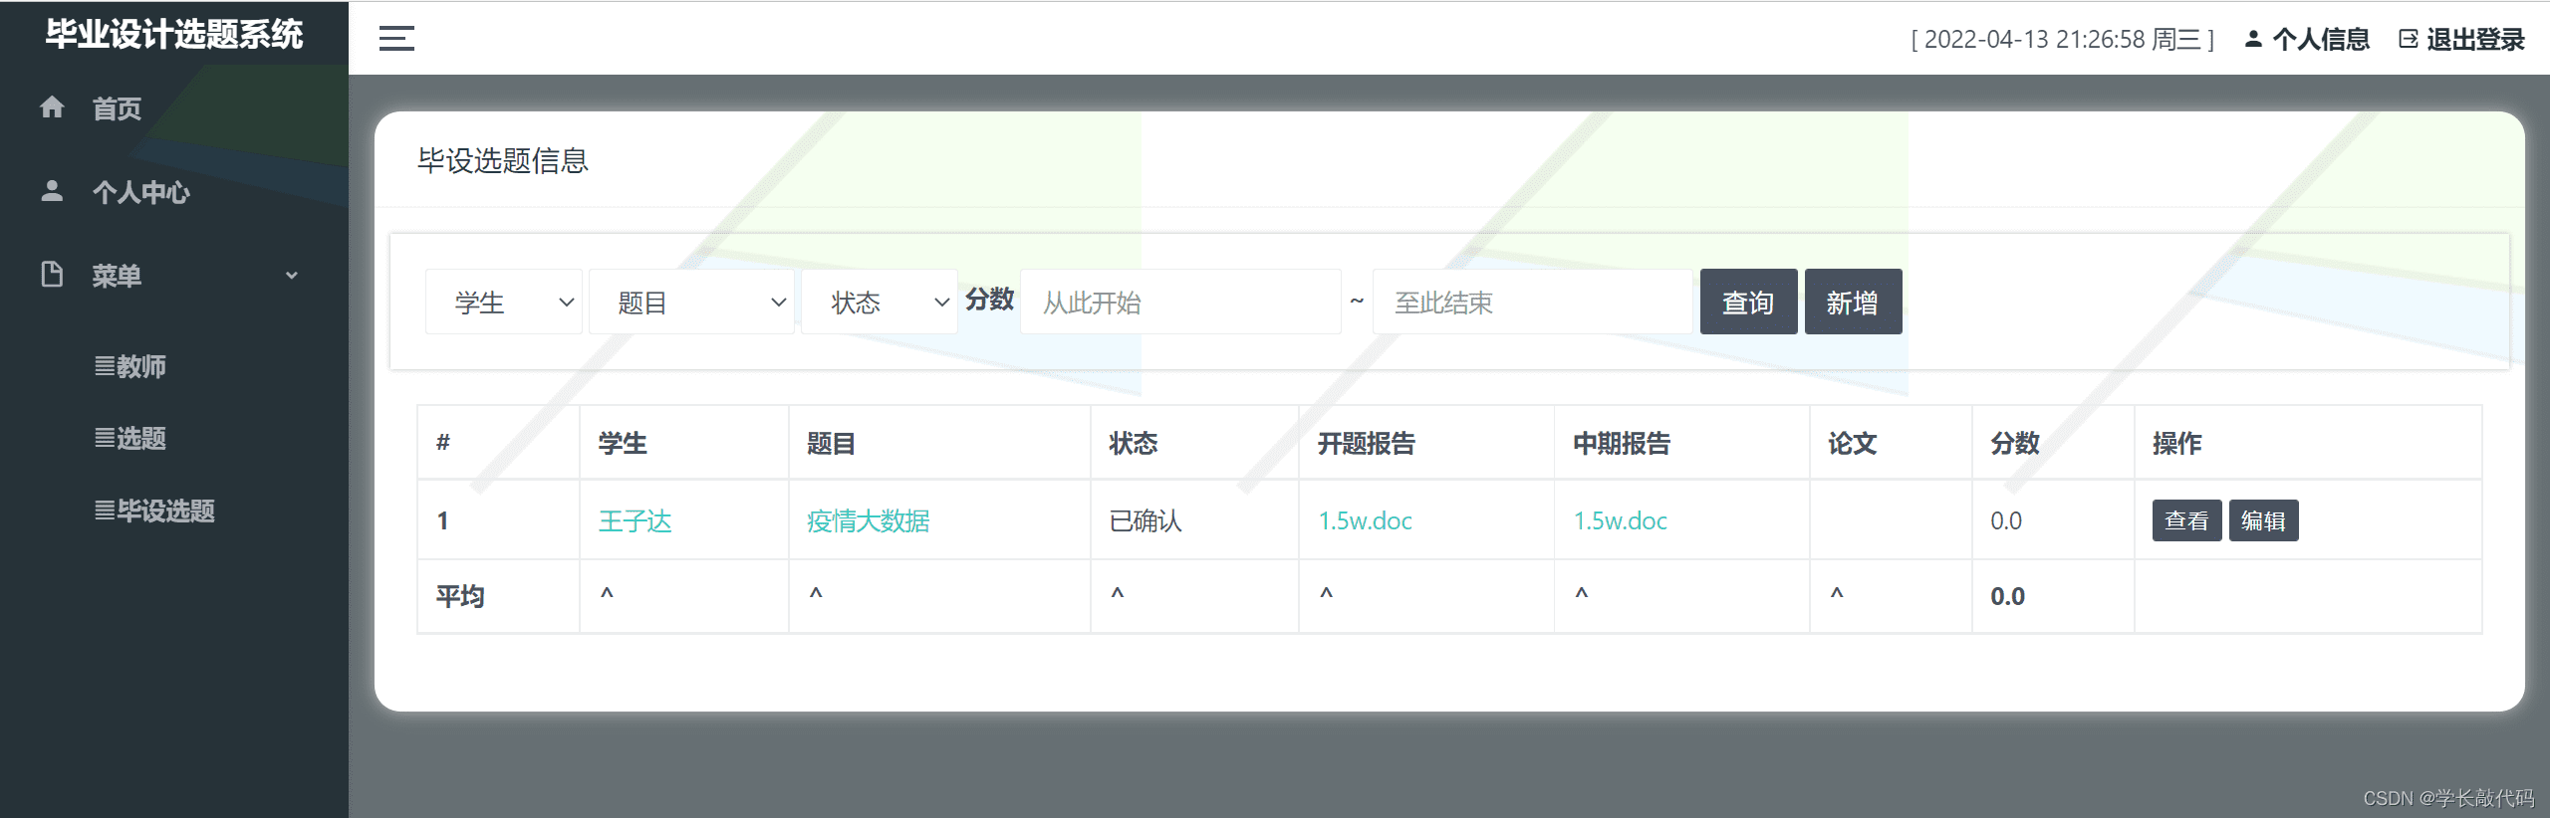
Task: Click the 论文 column header
Action: click(x=1852, y=443)
